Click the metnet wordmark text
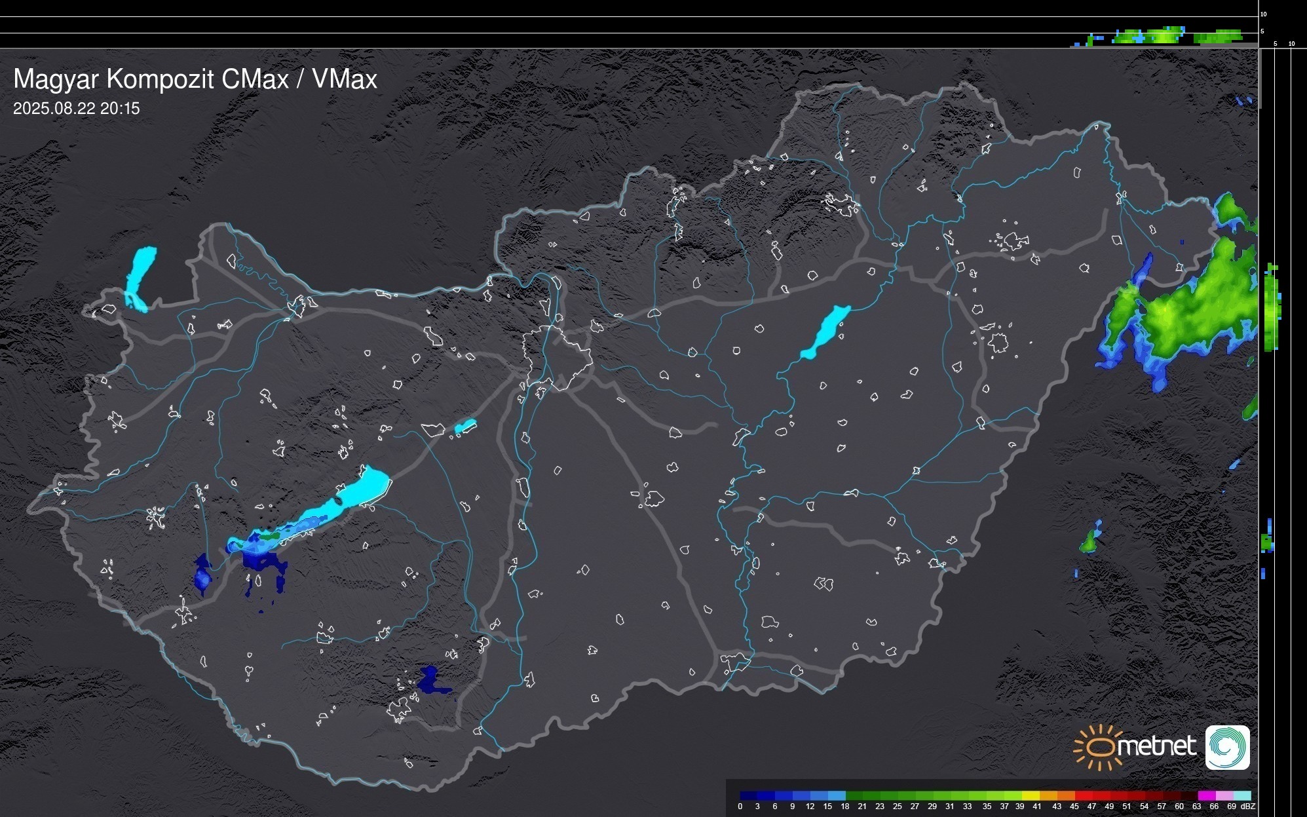The image size is (1307, 817). (1156, 747)
